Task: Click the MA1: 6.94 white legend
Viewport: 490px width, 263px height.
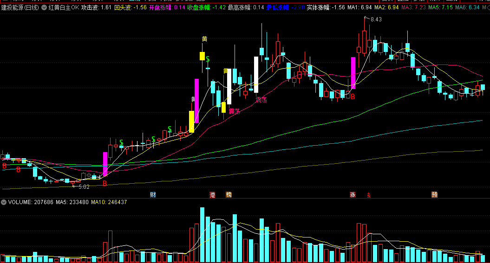Action: 359,7
